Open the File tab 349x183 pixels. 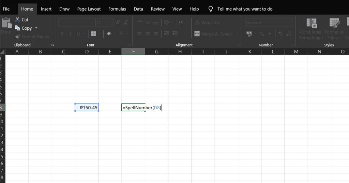pyautogui.click(x=6, y=9)
